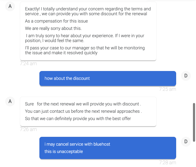The width and height of the screenshot is (196, 167).
Task: Click the "i may cancel service with bluehost" line
Action: (x=77, y=144)
